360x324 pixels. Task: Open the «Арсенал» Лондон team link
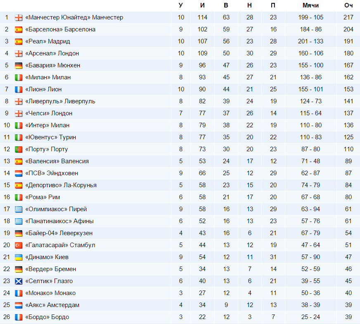click(52, 53)
